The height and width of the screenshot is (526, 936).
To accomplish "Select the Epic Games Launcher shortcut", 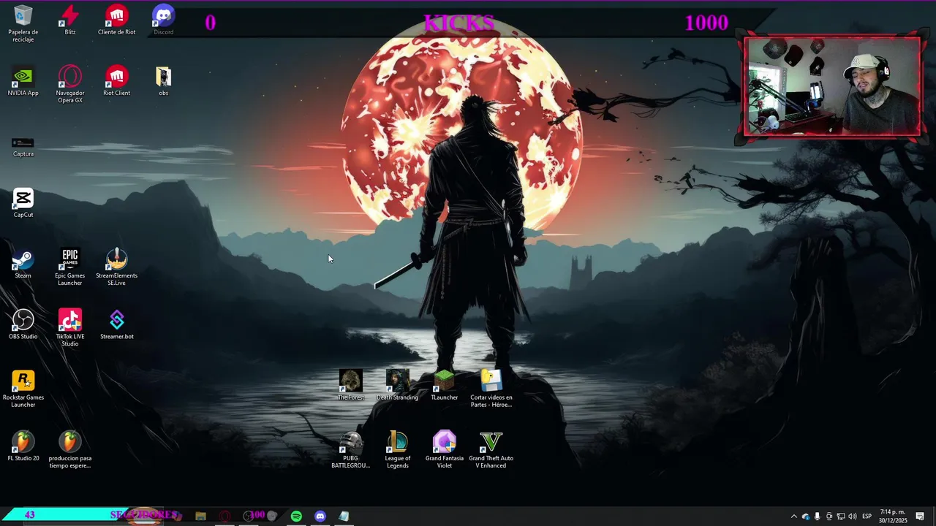I will 70,267.
